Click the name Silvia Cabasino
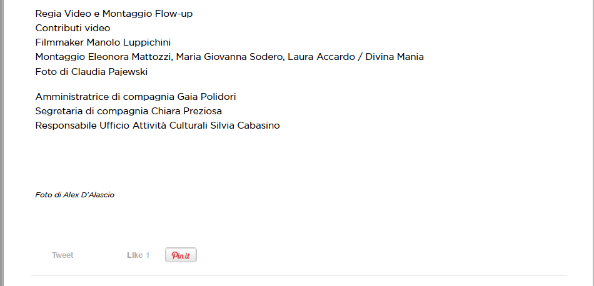Viewport: 594px width, 286px height. click(x=244, y=126)
